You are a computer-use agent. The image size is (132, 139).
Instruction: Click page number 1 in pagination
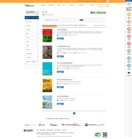pyautogui.click(x=74, y=113)
